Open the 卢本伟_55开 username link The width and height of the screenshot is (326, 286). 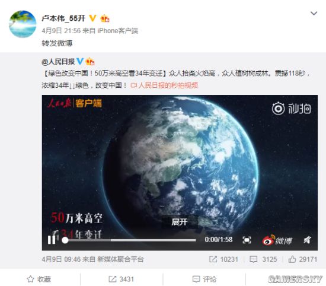point(63,18)
